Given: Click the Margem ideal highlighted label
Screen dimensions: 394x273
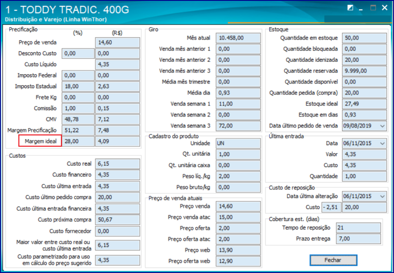Looking at the screenshot, I should (40, 141).
